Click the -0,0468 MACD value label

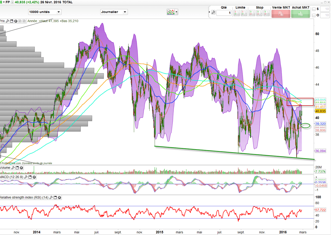(321, 186)
